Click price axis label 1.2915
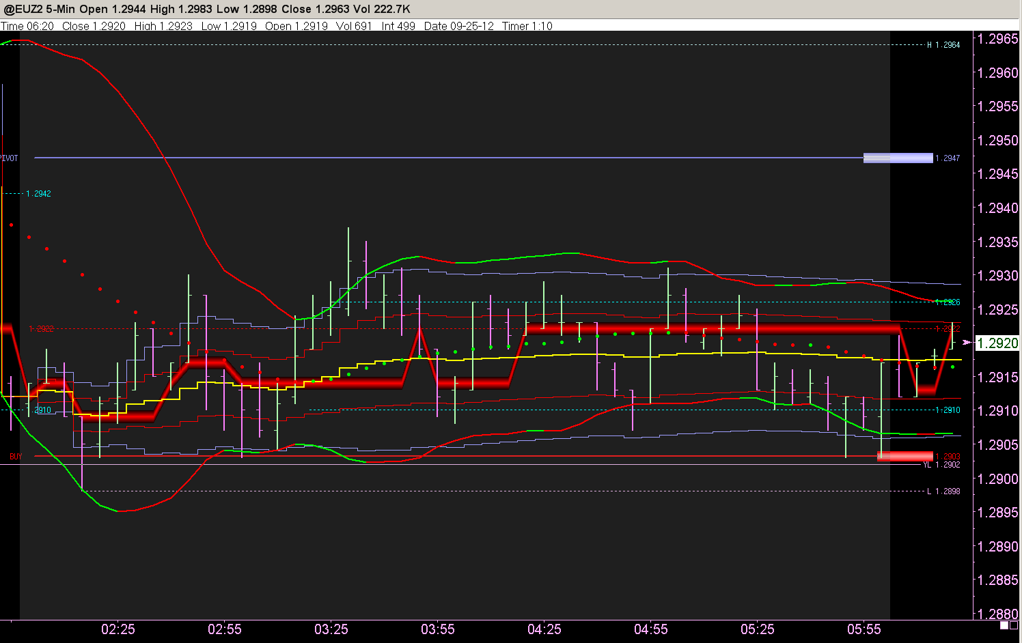The width and height of the screenshot is (1022, 643). point(998,377)
